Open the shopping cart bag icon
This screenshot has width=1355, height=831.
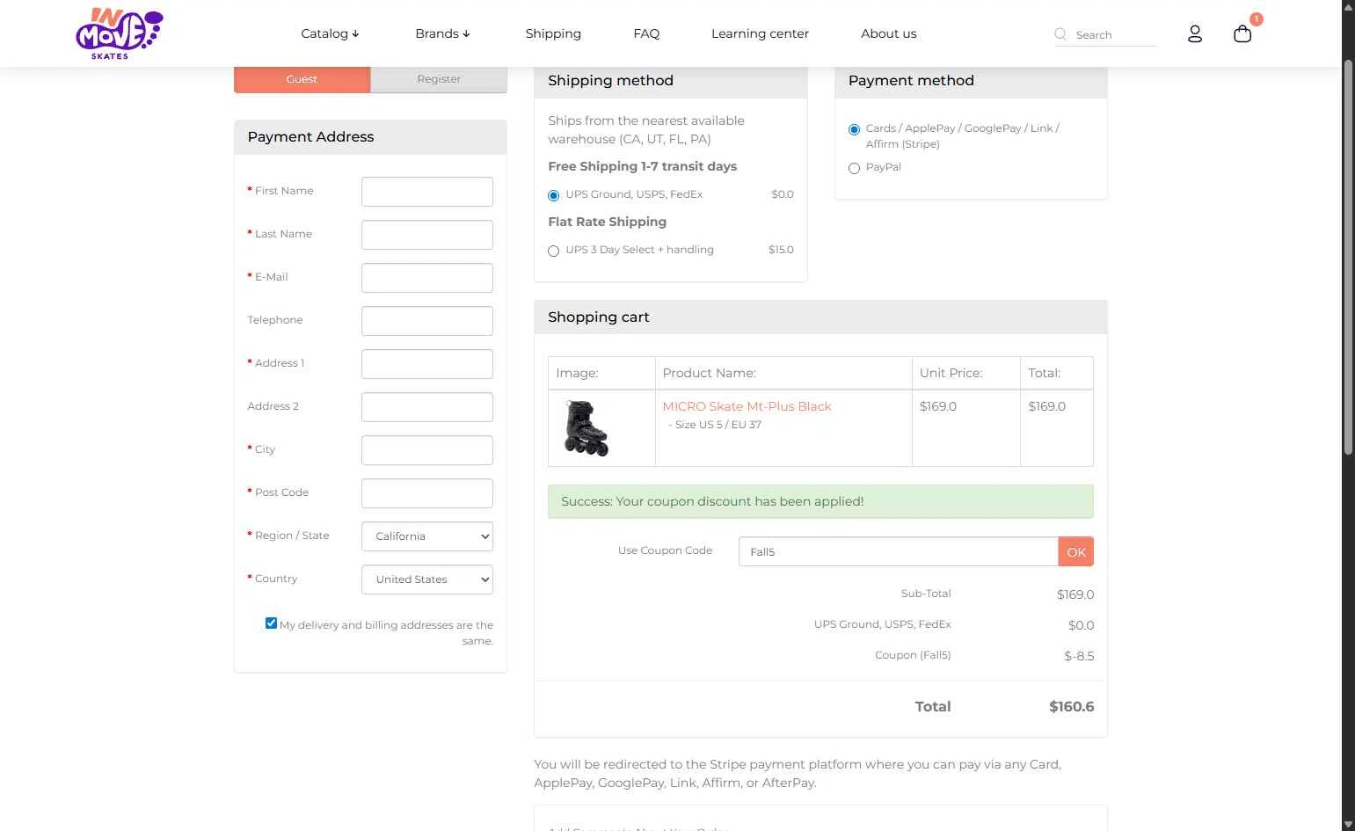[x=1242, y=34]
